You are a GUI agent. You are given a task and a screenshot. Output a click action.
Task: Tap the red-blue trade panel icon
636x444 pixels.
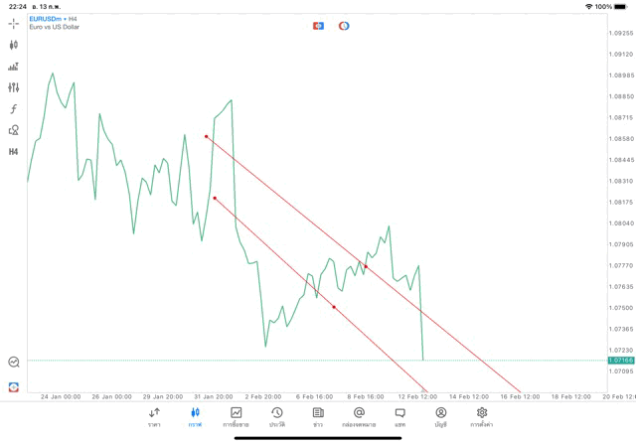[x=318, y=25]
